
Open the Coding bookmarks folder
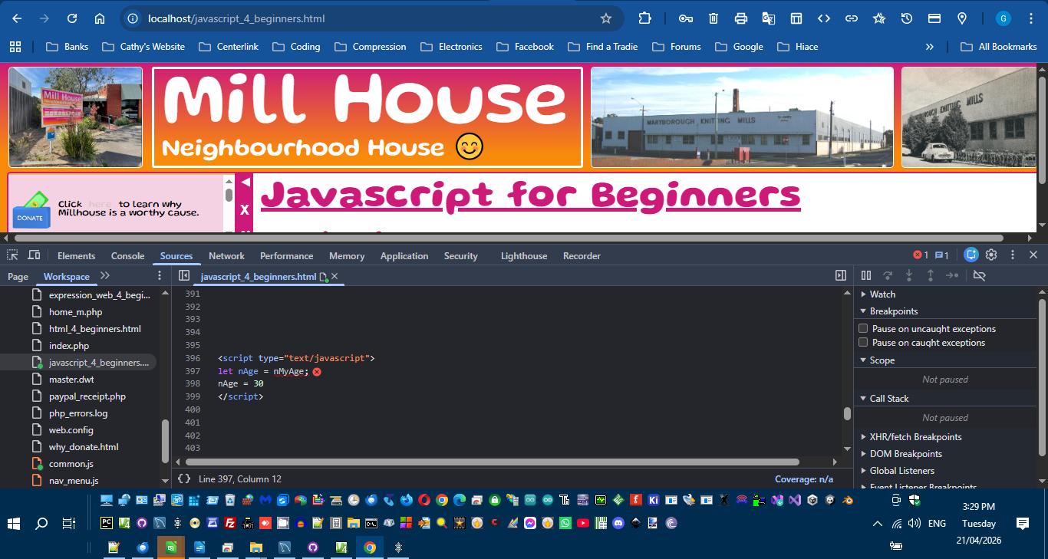pyautogui.click(x=296, y=47)
